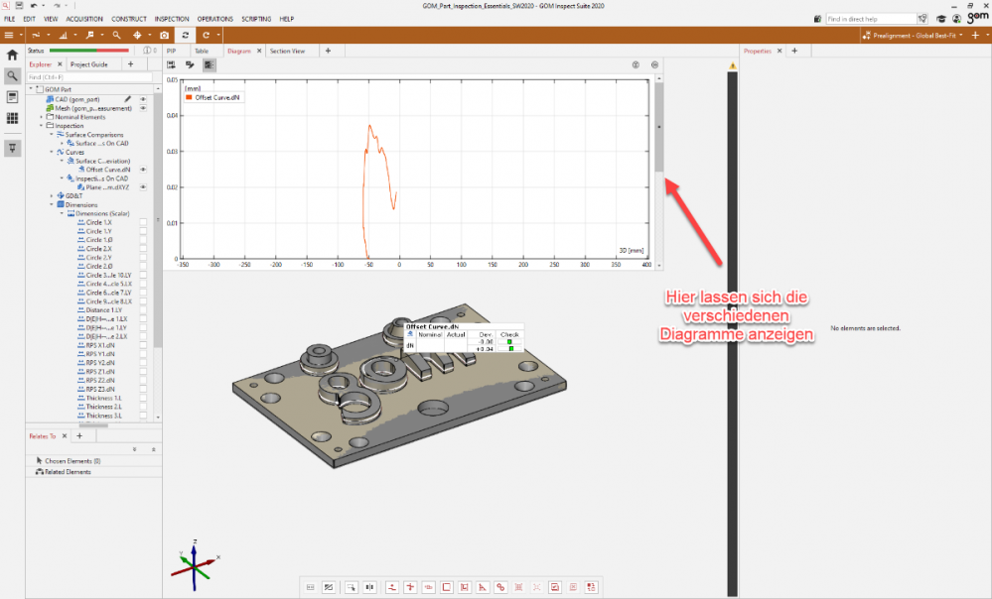Click the first diagram toolbar icon below the PIP tab
992x599 pixels.
(172, 64)
